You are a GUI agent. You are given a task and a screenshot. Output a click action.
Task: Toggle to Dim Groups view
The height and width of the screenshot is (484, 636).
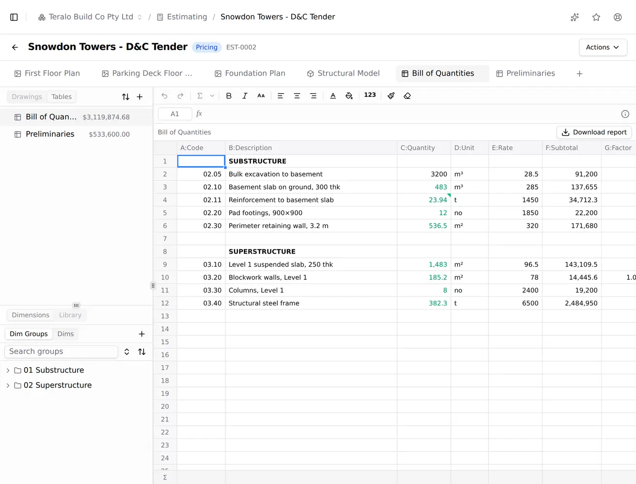coord(29,334)
